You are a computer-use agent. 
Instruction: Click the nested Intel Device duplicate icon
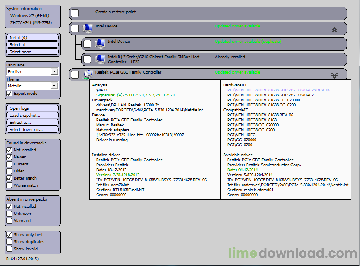(x=100, y=44)
